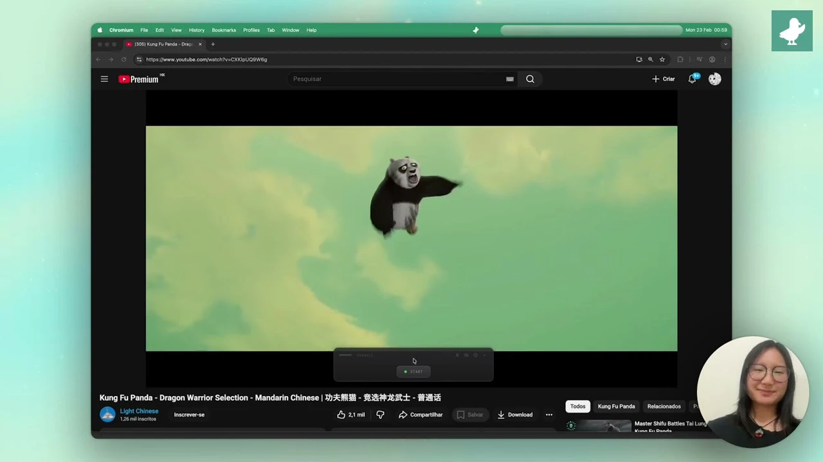This screenshot has height=462, width=823.
Task: Bookmark this page with the star icon
Action: (662, 59)
